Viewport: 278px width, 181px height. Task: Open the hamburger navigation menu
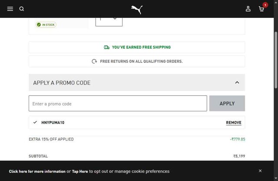(x=10, y=9)
